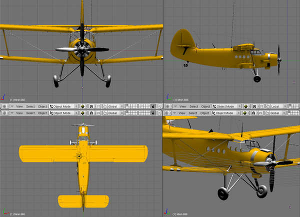The height and width of the screenshot is (217, 300).
Task: Click second layer button block, front-view header
Action: point(144,106)
